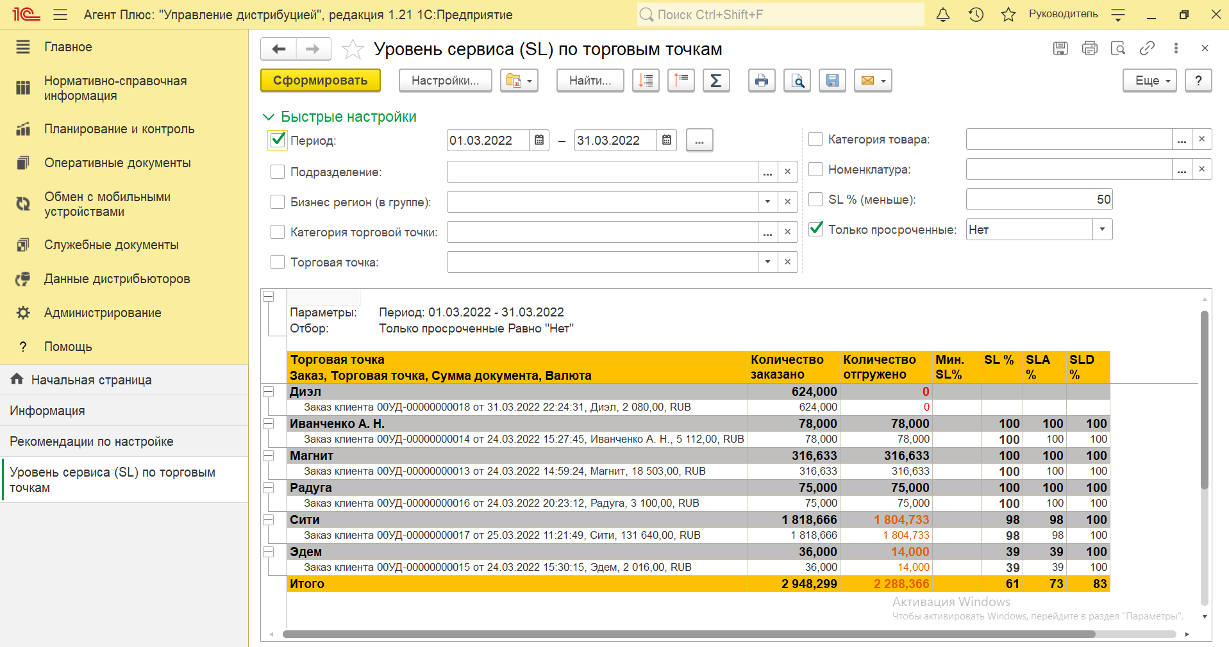Focus the search field Поиск Ctrl+Shift+F
Image resolution: width=1229 pixels, height=647 pixels.
[x=780, y=15]
